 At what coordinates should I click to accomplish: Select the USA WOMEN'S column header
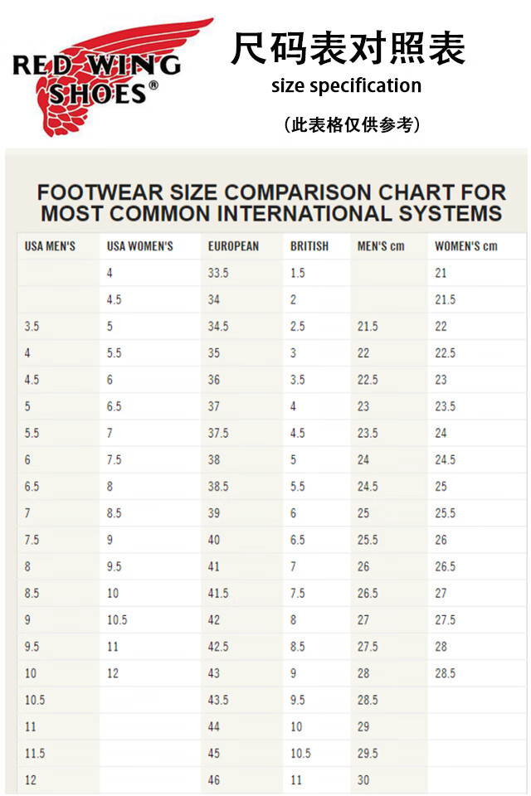point(139,246)
